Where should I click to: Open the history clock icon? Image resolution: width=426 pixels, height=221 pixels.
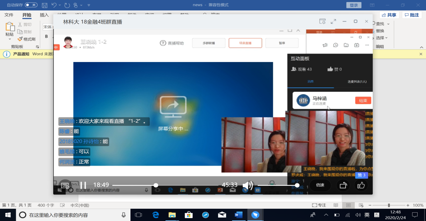pos(335,45)
